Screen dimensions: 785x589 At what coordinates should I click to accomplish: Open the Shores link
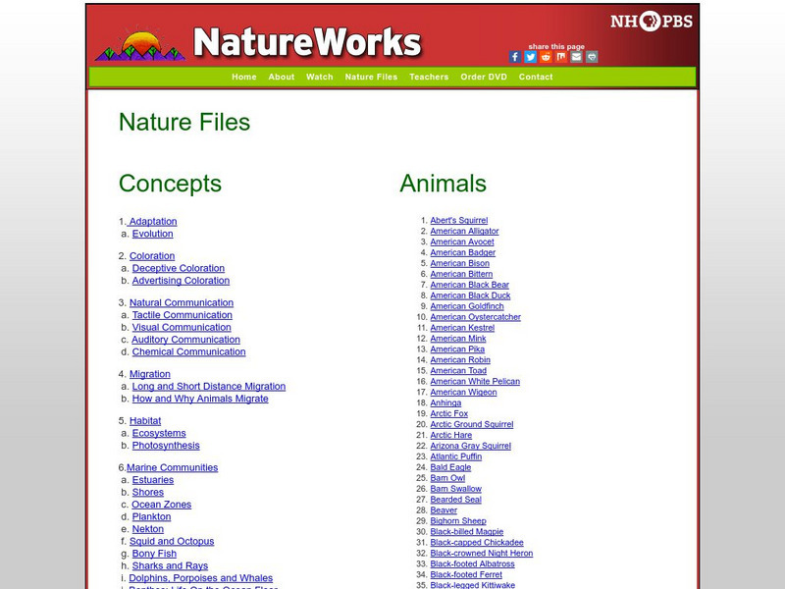pos(148,492)
